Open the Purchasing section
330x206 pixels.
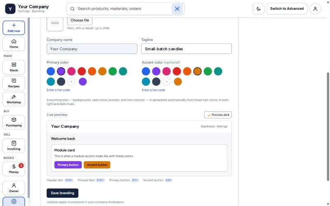click(14, 122)
